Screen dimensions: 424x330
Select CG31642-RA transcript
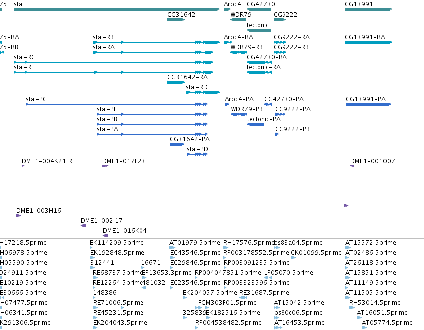point(176,82)
